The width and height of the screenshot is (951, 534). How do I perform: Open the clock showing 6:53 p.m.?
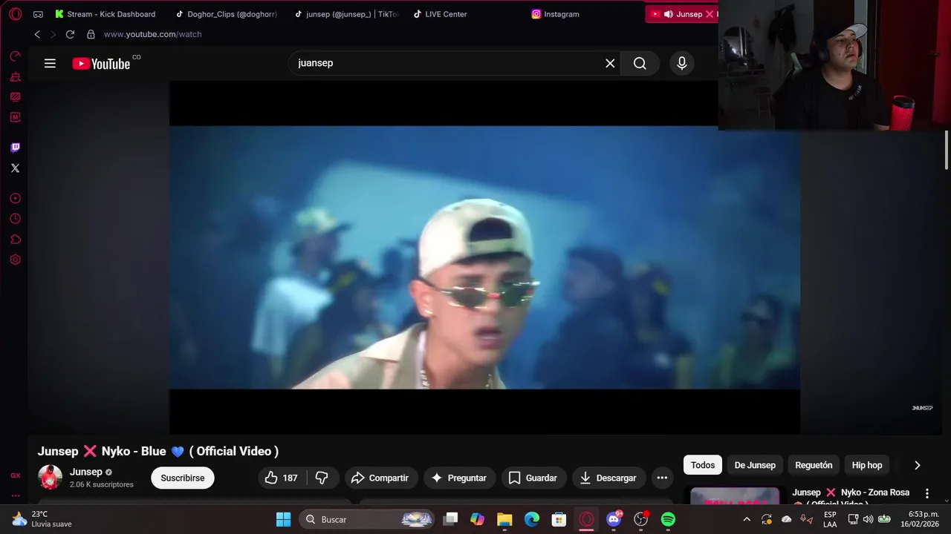(920, 519)
